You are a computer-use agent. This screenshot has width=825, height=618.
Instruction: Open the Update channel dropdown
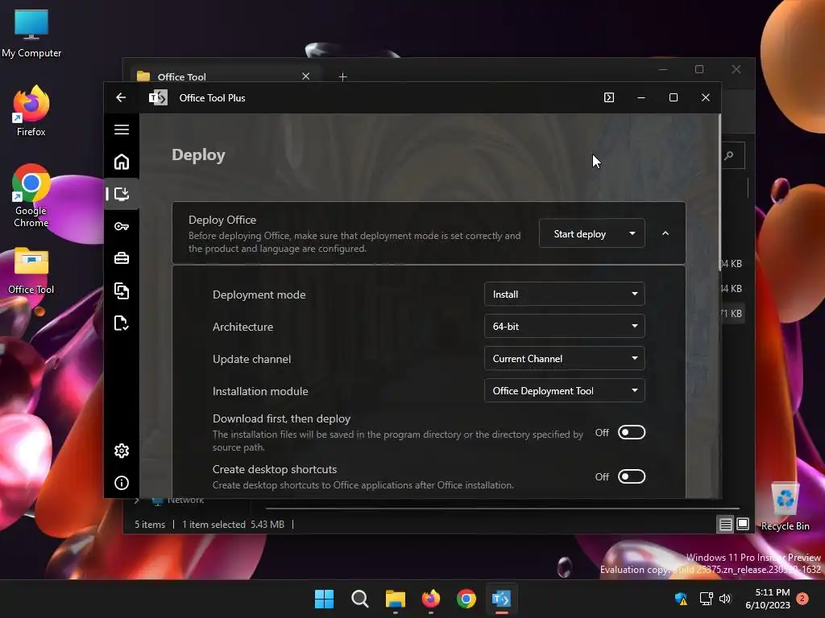point(565,358)
